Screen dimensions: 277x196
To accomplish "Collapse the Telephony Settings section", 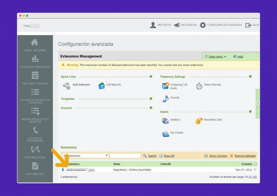I will (250, 77).
